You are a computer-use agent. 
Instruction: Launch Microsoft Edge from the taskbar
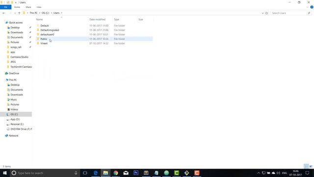click(96, 173)
